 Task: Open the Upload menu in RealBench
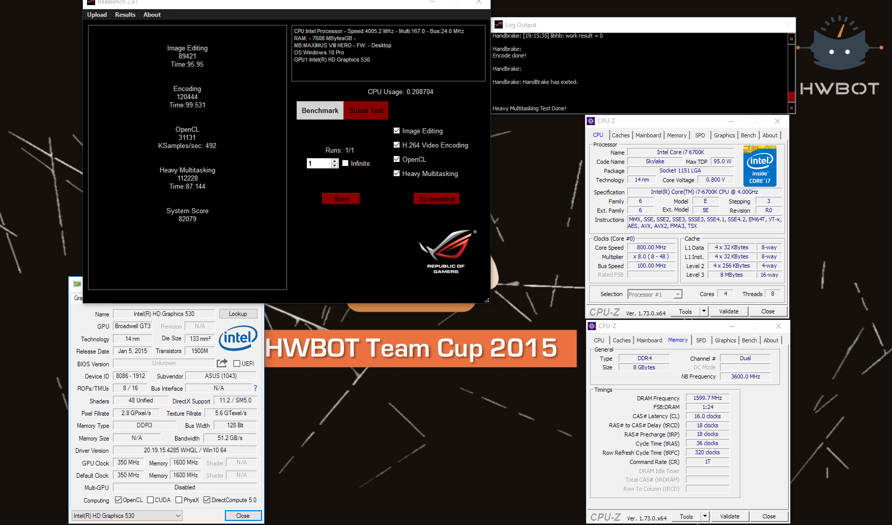click(97, 15)
